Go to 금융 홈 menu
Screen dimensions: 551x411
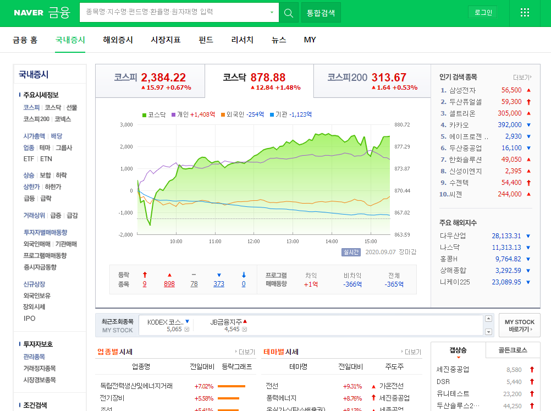pos(25,40)
